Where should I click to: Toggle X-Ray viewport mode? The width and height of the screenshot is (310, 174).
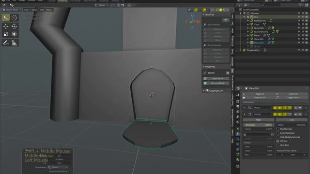tap(213, 10)
